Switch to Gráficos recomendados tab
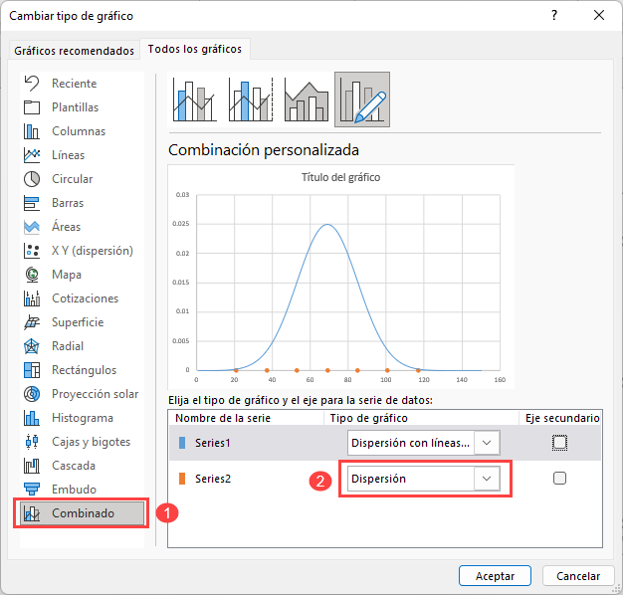The height and width of the screenshot is (595, 623). point(74,51)
